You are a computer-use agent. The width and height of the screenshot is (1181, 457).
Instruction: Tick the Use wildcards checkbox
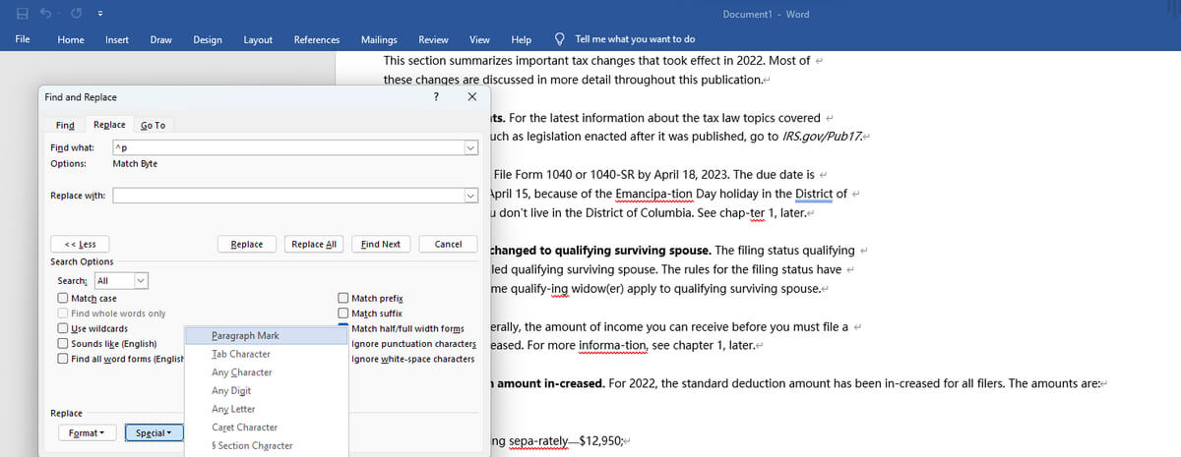[x=63, y=328]
